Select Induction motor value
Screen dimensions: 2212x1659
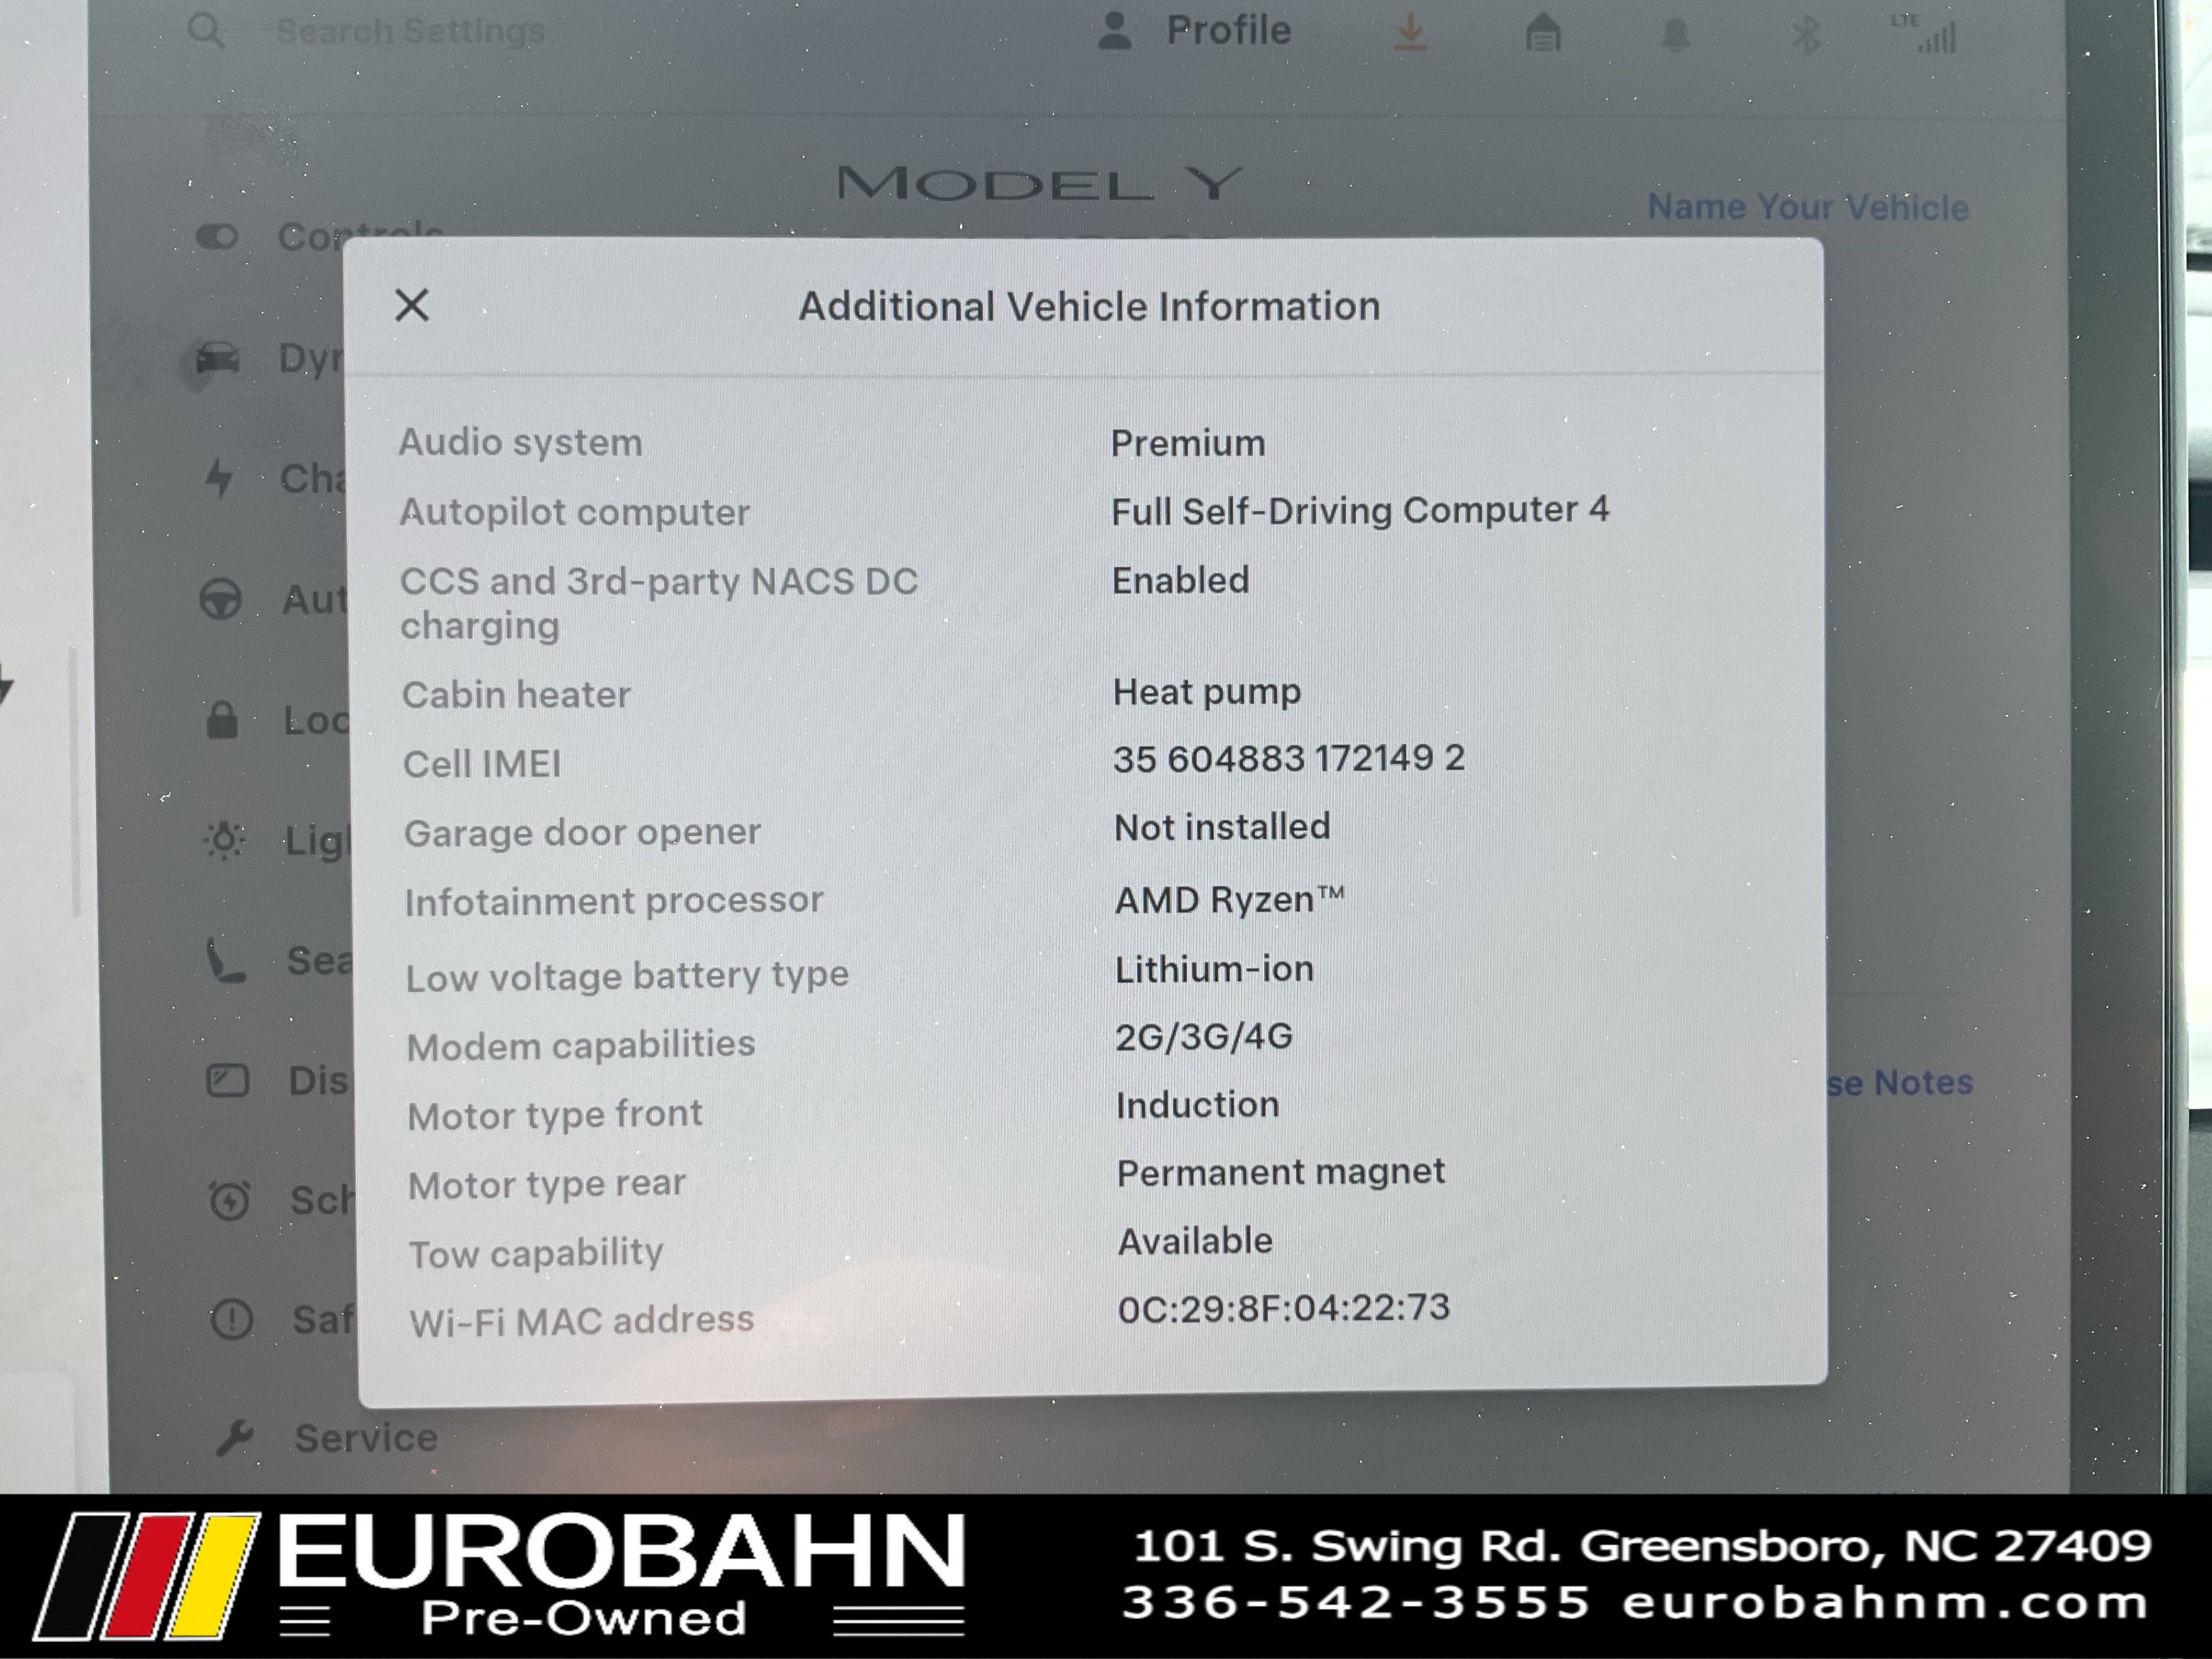(1197, 1105)
